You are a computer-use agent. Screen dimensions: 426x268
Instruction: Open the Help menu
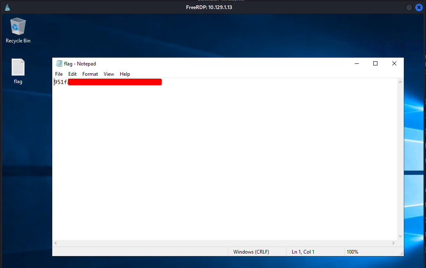[x=125, y=74]
